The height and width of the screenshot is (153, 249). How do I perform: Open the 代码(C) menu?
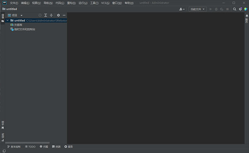(x=60, y=3)
